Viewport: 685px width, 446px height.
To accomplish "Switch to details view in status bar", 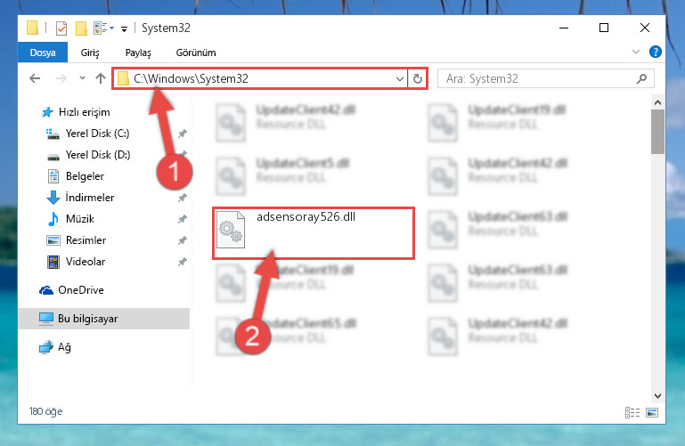I will [x=632, y=412].
